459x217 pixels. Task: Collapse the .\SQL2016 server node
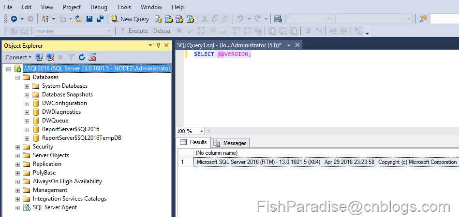(x=8, y=69)
